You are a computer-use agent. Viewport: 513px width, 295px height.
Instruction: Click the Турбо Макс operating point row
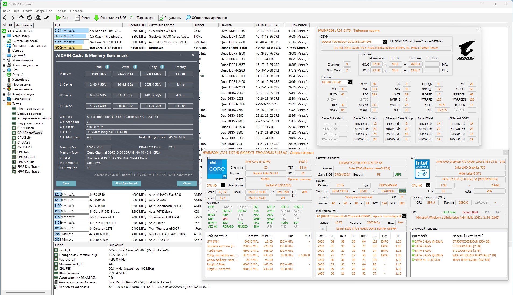tap(258, 251)
